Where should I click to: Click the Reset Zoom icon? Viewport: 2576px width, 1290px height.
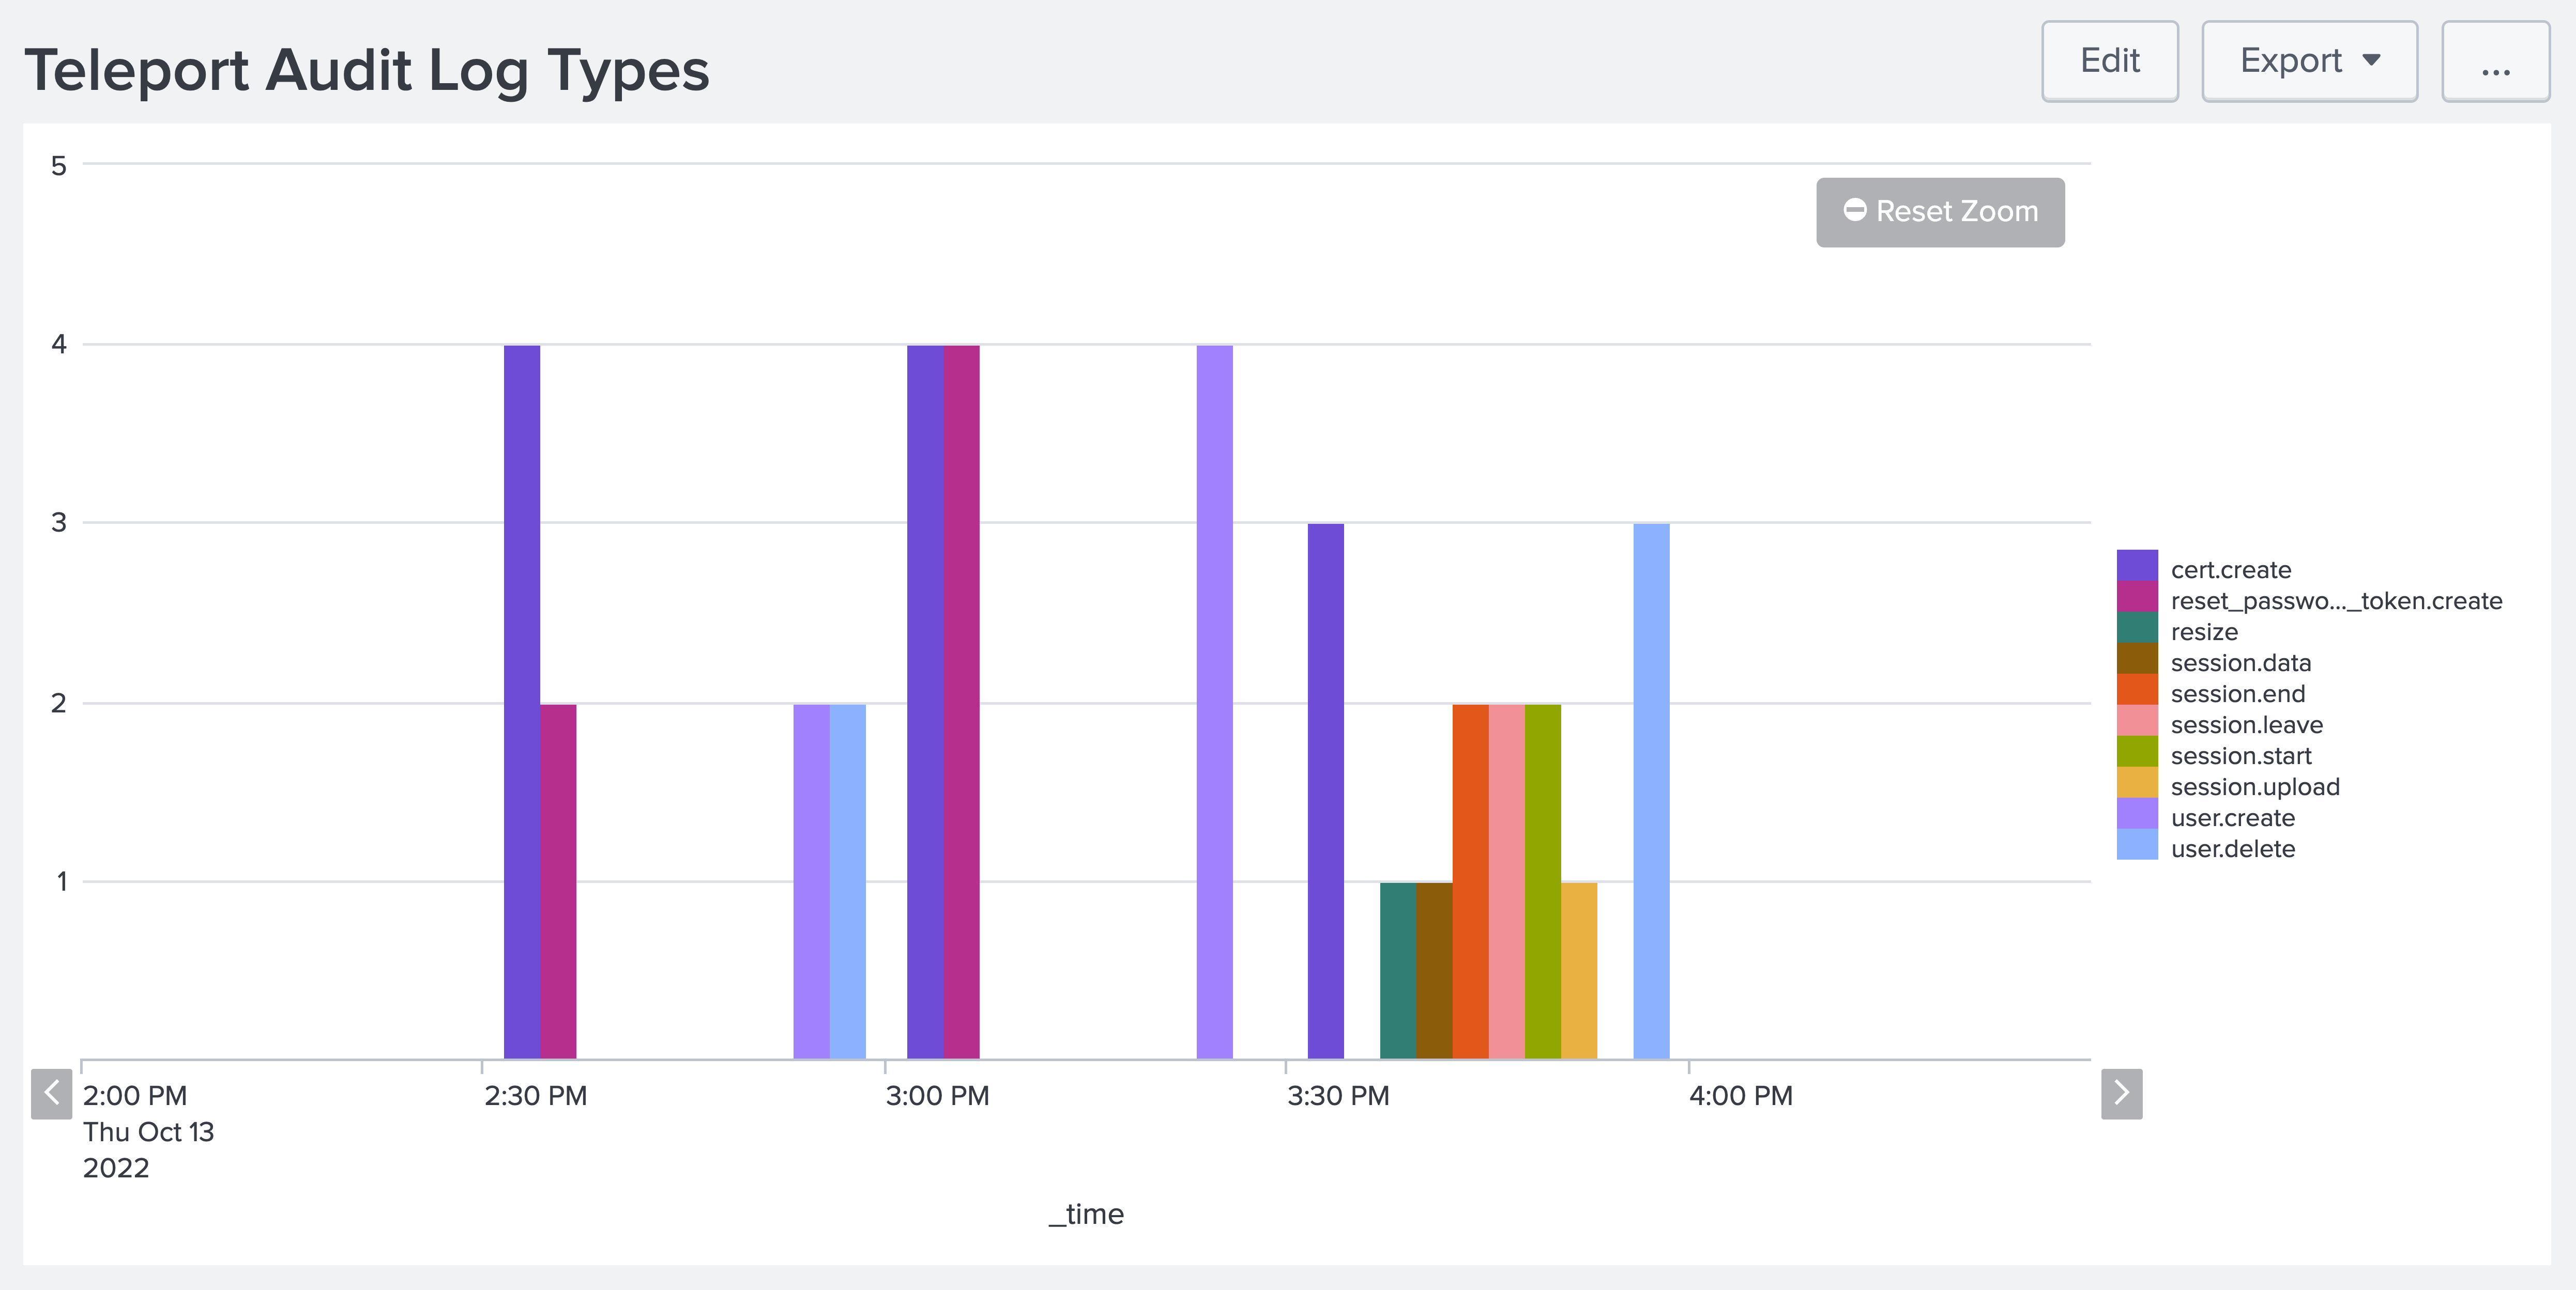[x=1856, y=211]
